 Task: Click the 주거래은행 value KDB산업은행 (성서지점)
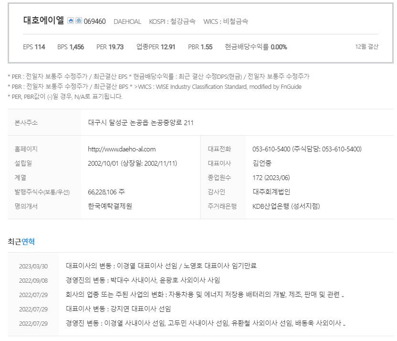pyautogui.click(x=286, y=206)
